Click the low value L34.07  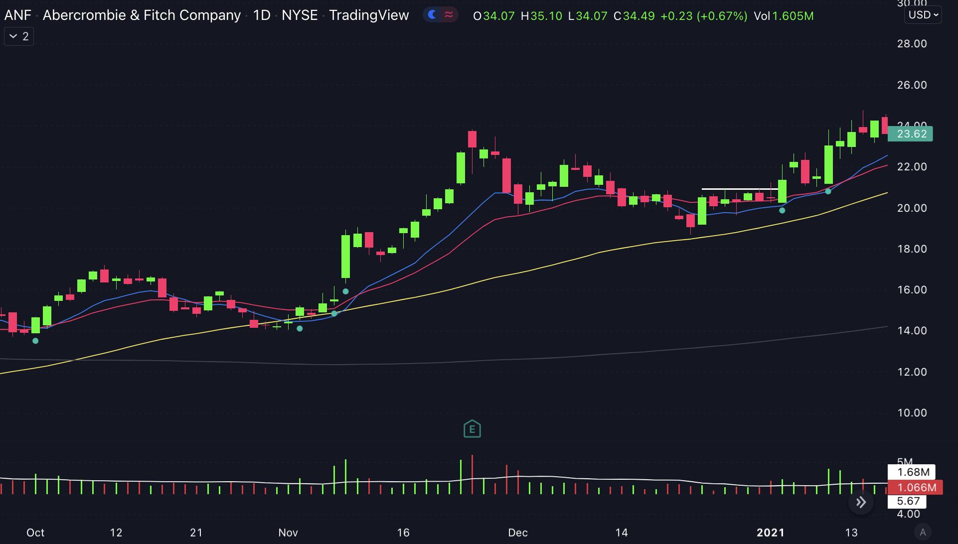point(588,16)
